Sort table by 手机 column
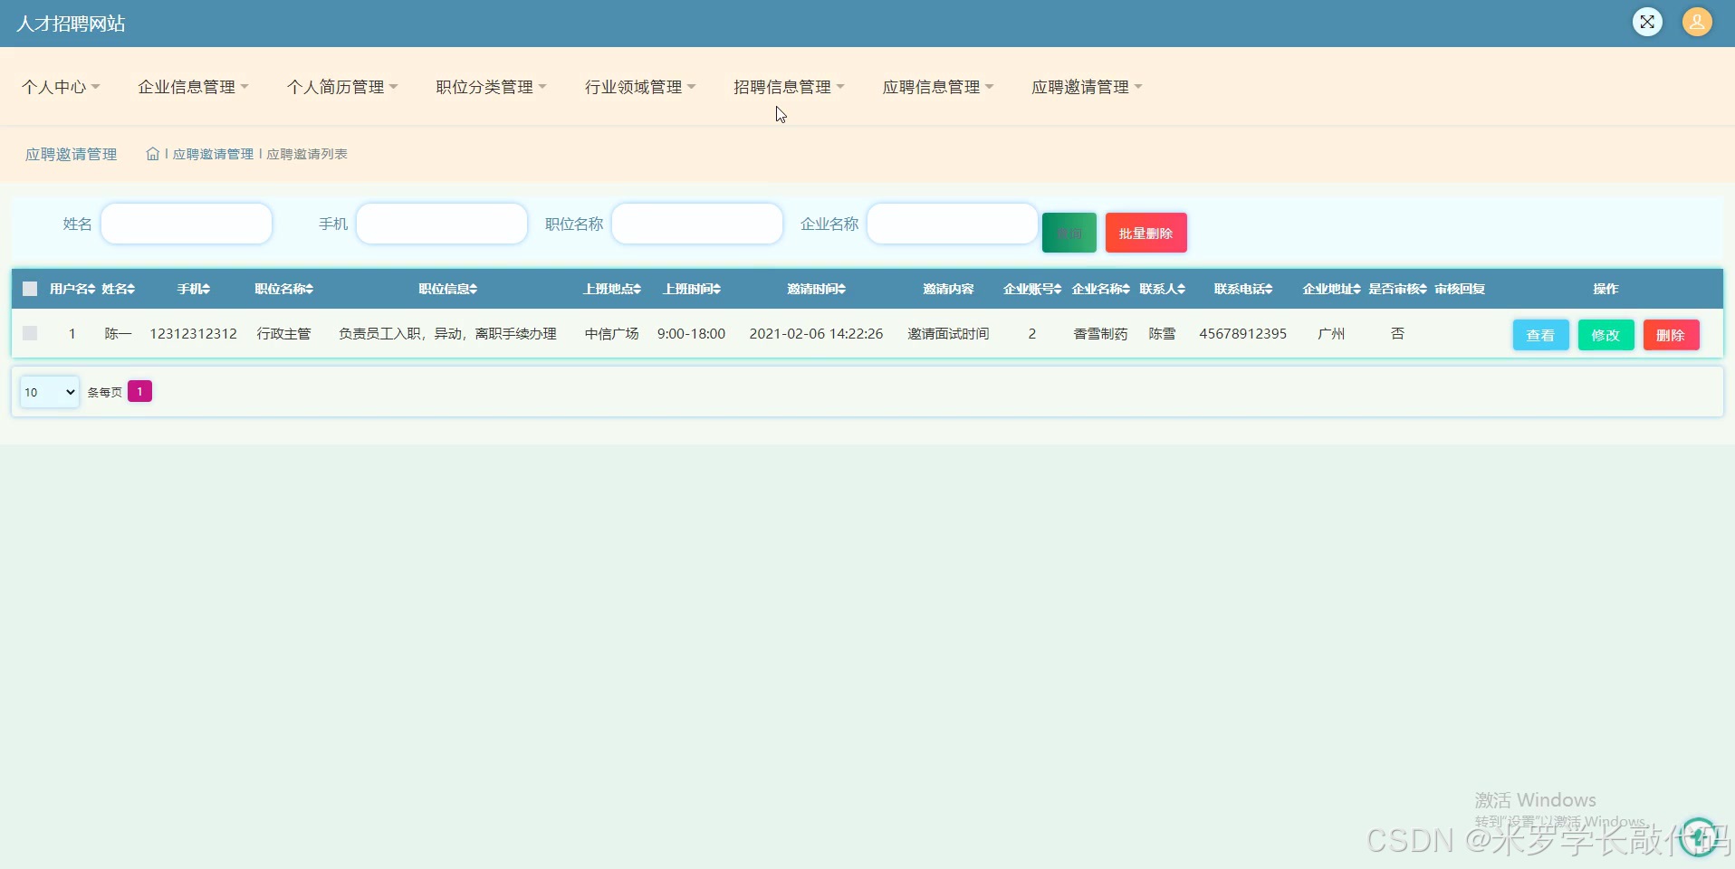1735x869 pixels. pyautogui.click(x=194, y=289)
